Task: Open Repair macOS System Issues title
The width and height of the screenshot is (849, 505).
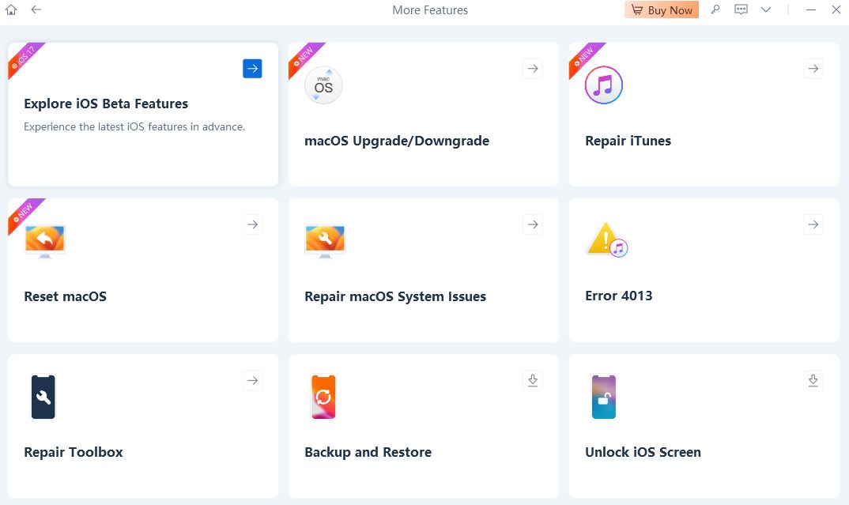Action: click(395, 296)
